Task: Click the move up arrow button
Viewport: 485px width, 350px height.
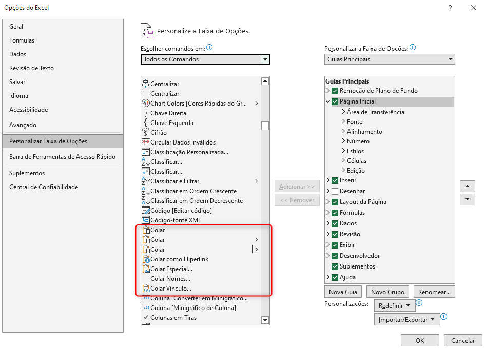Action: (468, 186)
